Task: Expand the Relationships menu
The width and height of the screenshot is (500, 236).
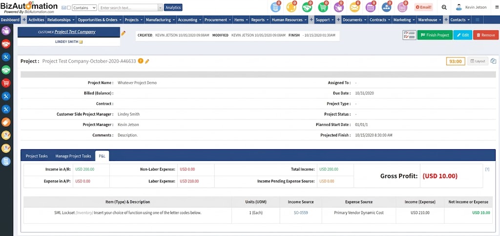Action: click(x=61, y=20)
